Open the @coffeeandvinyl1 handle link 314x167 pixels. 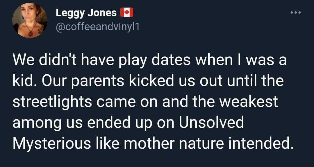pyautogui.click(x=97, y=27)
